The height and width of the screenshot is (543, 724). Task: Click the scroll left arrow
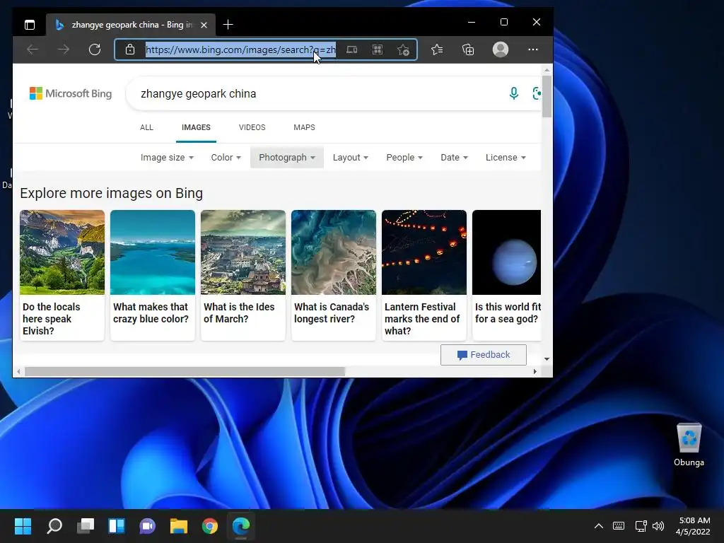(18, 372)
